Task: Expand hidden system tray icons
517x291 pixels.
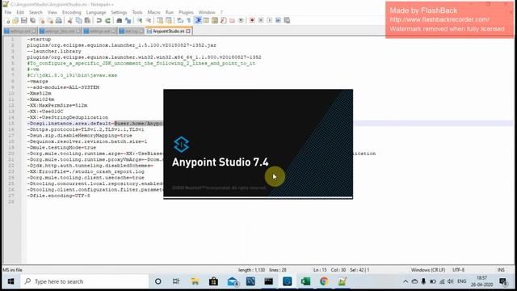Action: click(x=406, y=281)
